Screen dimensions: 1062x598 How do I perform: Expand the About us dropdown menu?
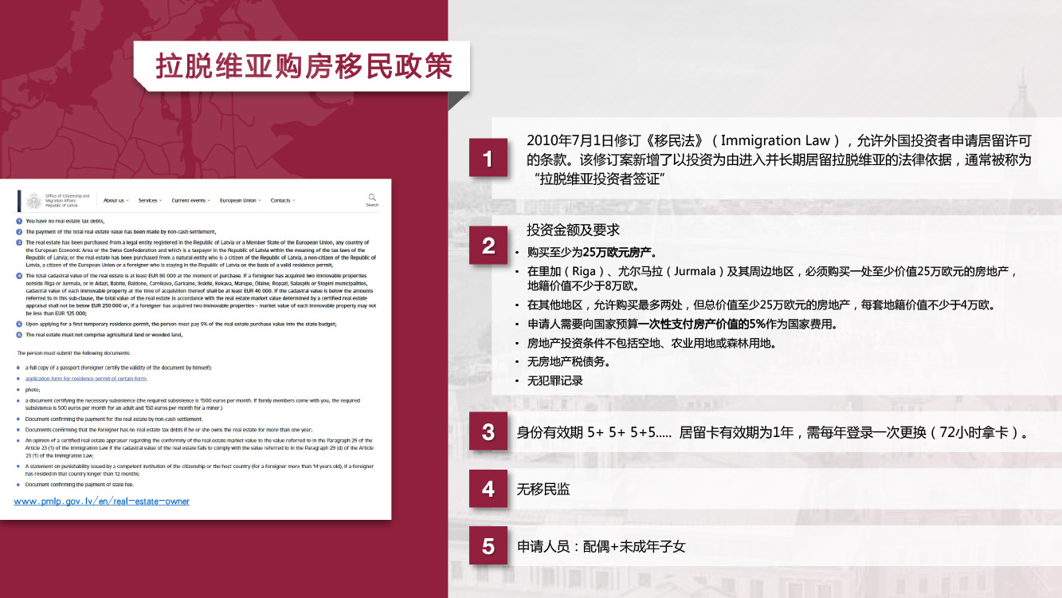(116, 200)
